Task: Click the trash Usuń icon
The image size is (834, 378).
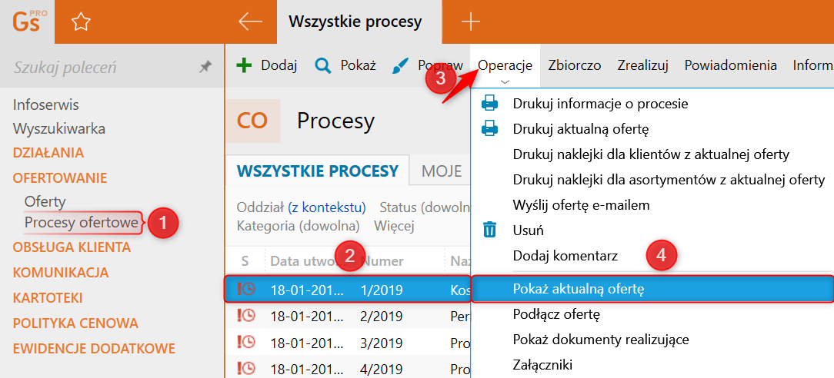Action: pyautogui.click(x=489, y=230)
